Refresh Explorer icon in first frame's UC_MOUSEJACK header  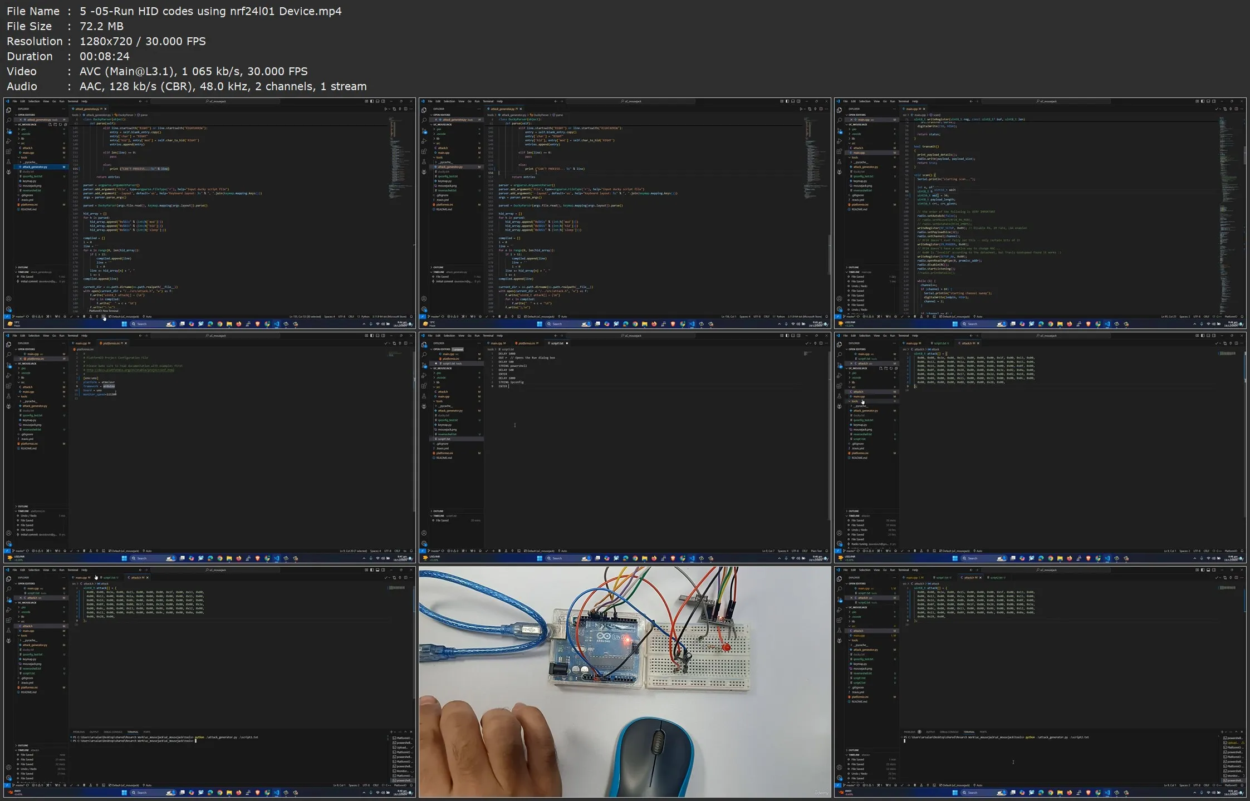coord(59,125)
